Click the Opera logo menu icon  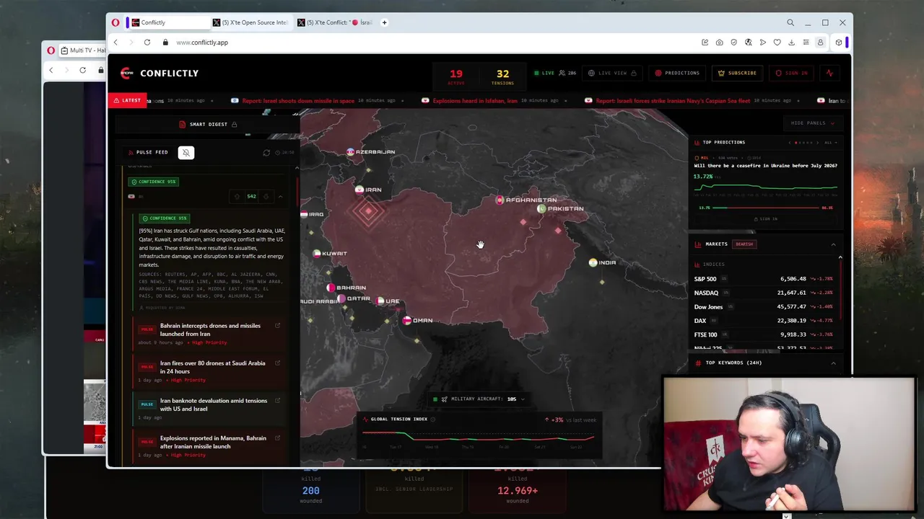click(115, 22)
